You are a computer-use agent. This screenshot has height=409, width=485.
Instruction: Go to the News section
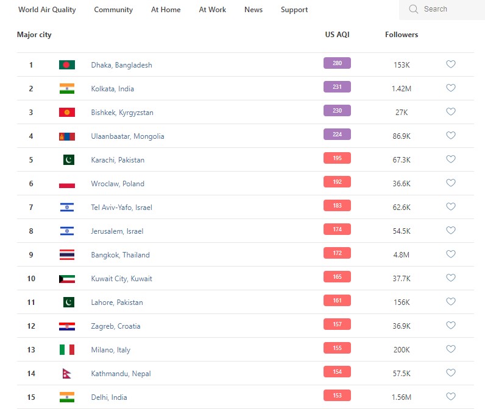click(x=253, y=10)
